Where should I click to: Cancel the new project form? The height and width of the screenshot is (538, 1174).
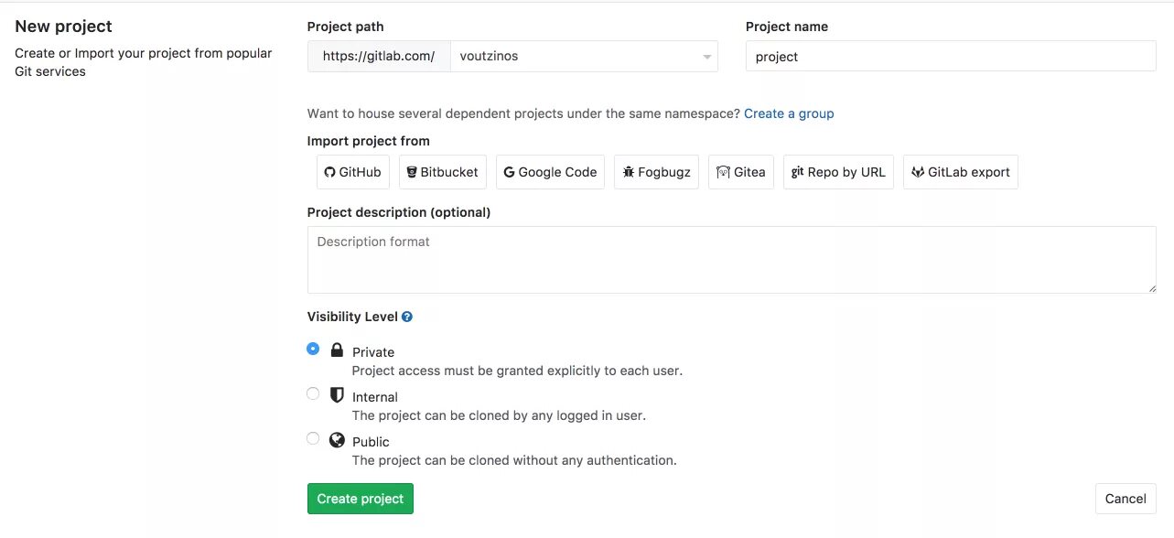click(x=1126, y=499)
